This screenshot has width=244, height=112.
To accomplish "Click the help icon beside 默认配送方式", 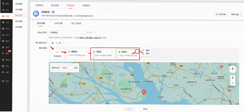I will (63, 43).
